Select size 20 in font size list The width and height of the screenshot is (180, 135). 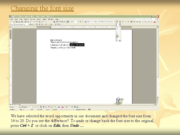[117, 36]
